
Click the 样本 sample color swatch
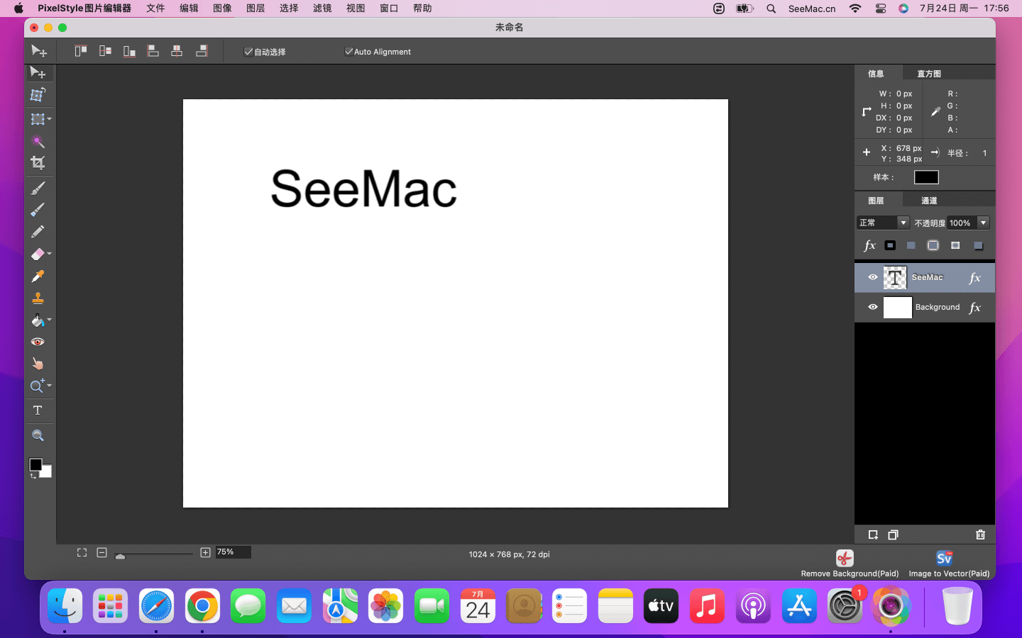click(x=926, y=177)
